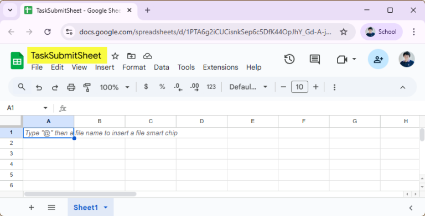Image resolution: width=425 pixels, height=216 pixels.
Task: Open the School Chrome profile
Action: 381,32
